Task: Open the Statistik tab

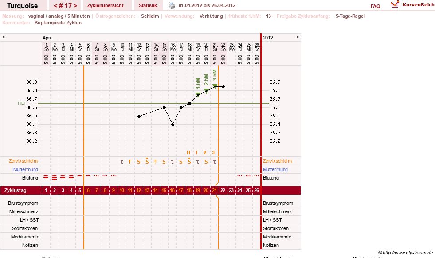Action: click(x=148, y=6)
